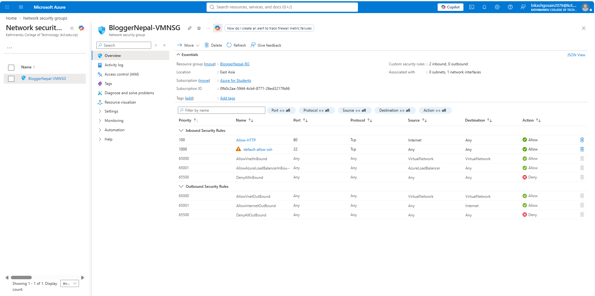This screenshot has height=296, width=595.
Task: Open the Azure portal apps grid icon
Action: [x=7, y=7]
